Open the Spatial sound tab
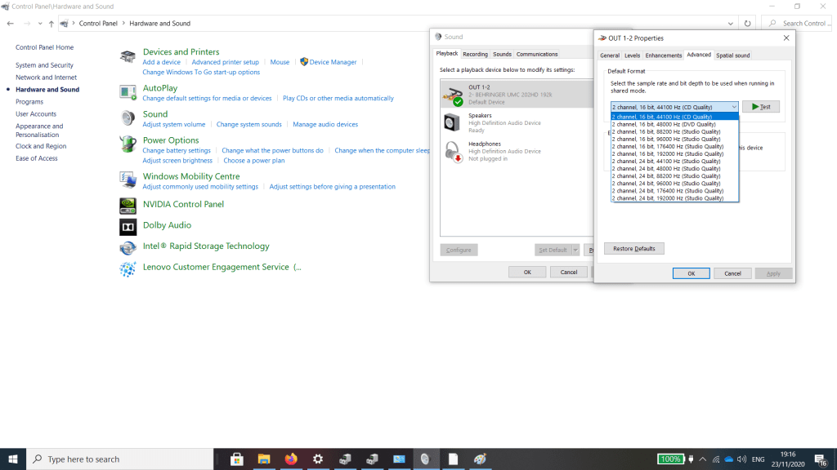Viewport: 837px width, 470px height. pos(732,55)
